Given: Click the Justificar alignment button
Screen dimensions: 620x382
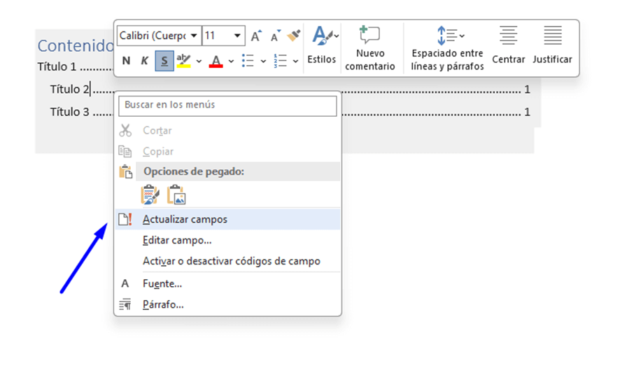Looking at the screenshot, I should 552,45.
